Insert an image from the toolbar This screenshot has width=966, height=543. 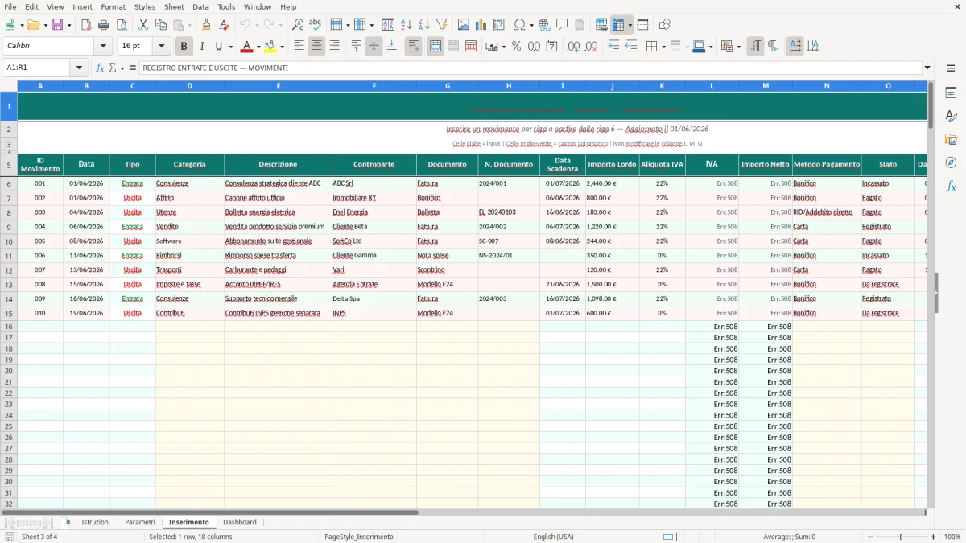coord(464,25)
